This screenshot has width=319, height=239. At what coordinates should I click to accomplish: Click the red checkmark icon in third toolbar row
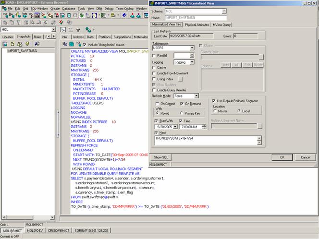click(x=61, y=22)
